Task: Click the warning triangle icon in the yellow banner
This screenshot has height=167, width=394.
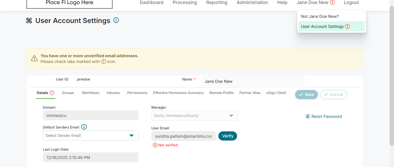Action: coord(34,58)
